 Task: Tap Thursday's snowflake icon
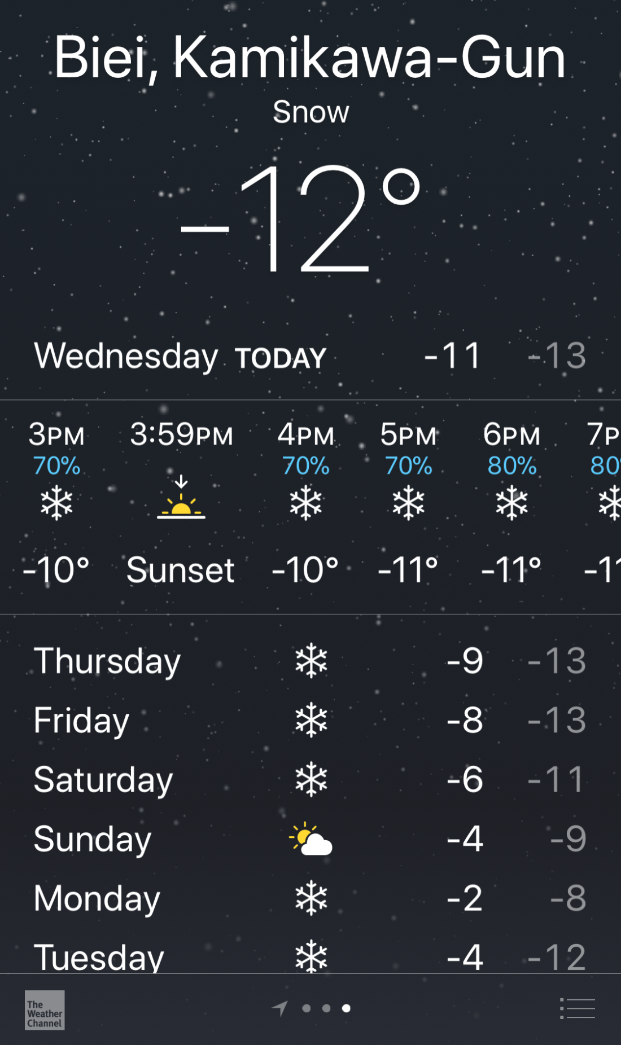pos(311,661)
